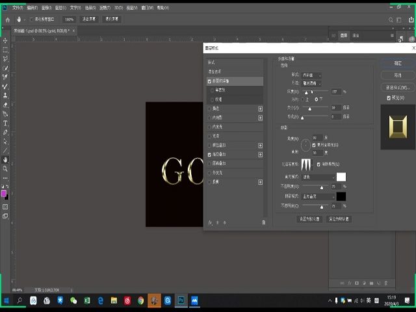
Task: Choose the Clone Stamp tool
Action: [x=5, y=95]
